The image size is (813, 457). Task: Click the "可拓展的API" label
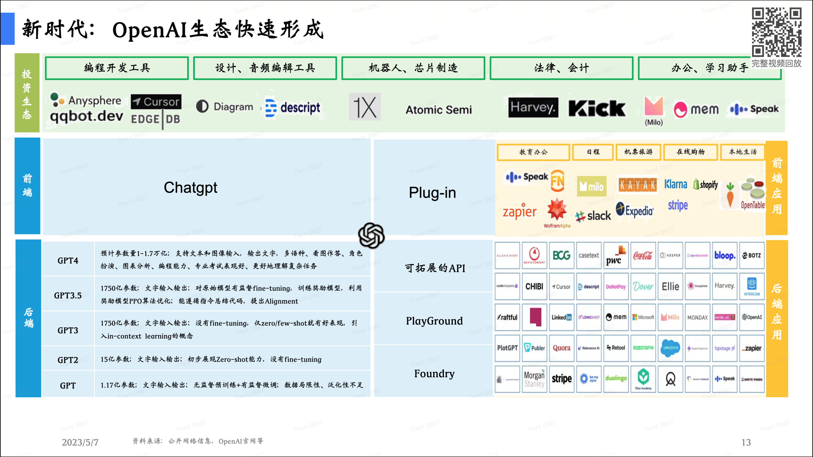[x=435, y=268]
